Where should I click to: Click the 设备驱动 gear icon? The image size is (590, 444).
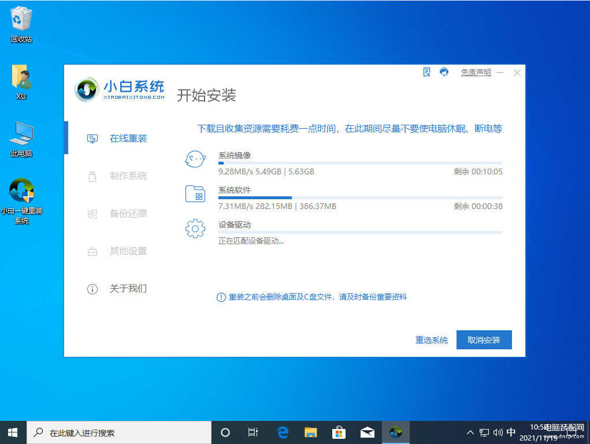click(x=195, y=229)
